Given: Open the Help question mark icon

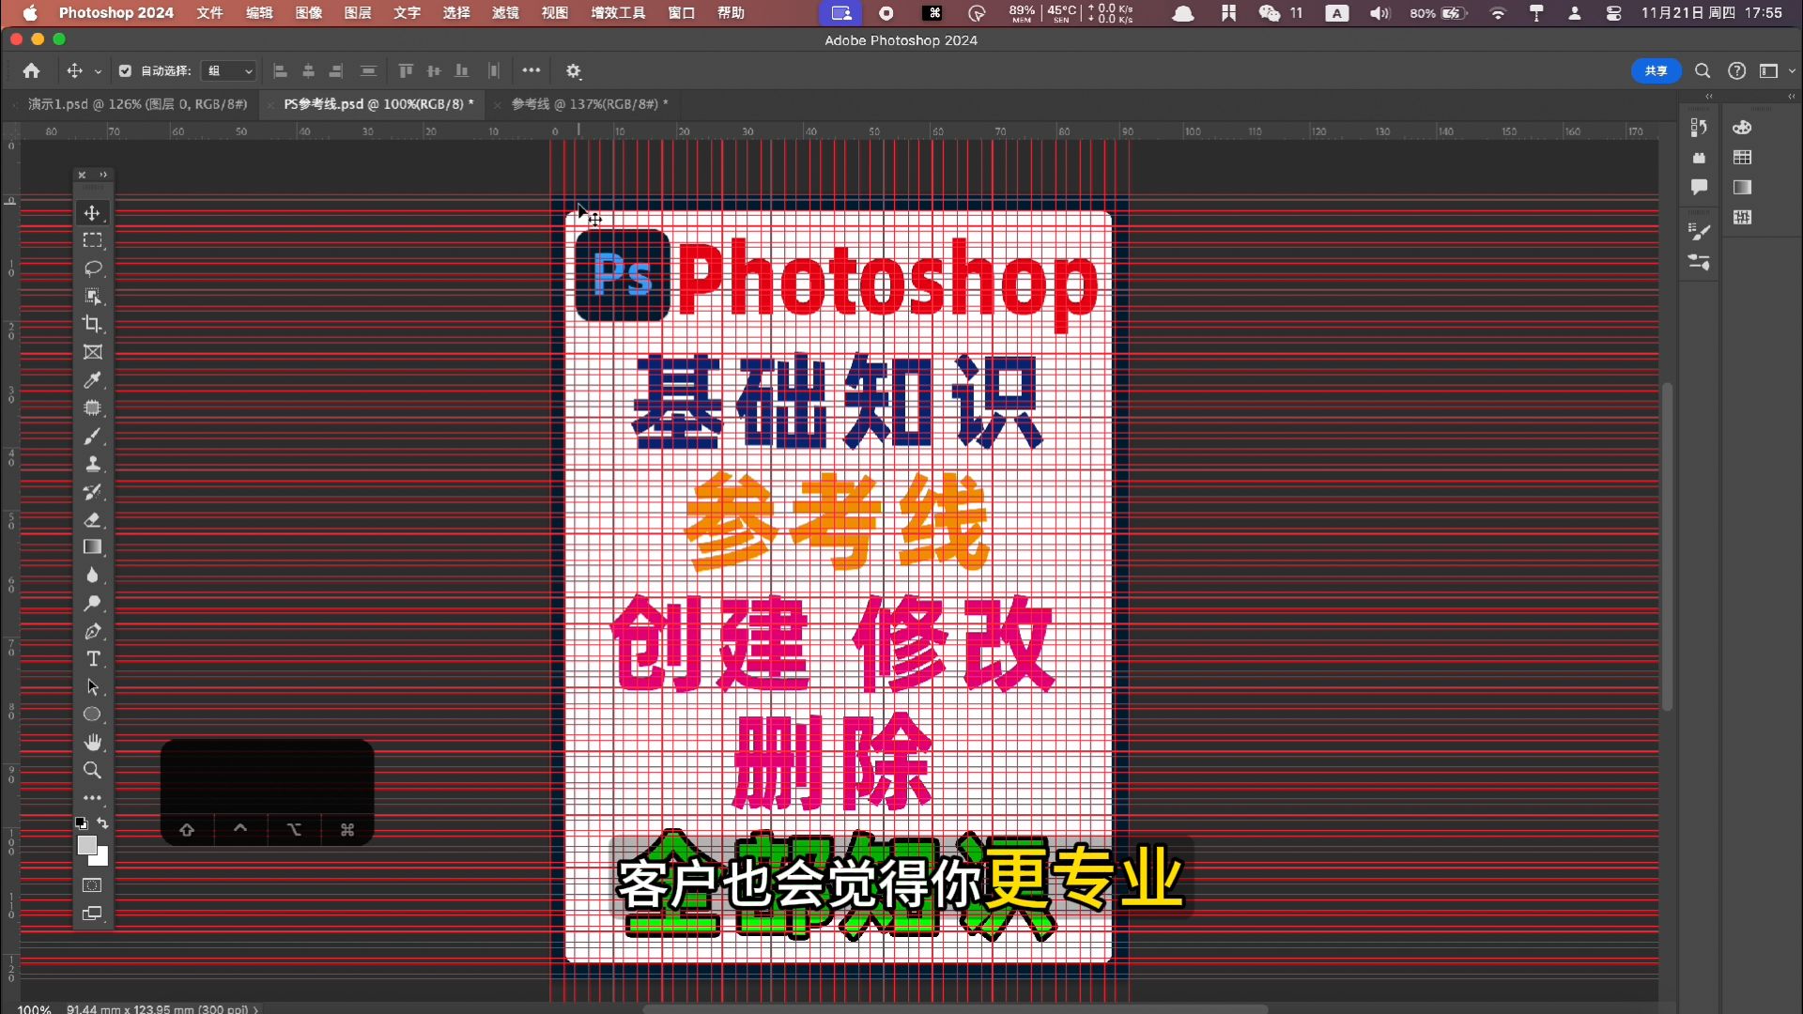Looking at the screenshot, I should pos(1737,70).
